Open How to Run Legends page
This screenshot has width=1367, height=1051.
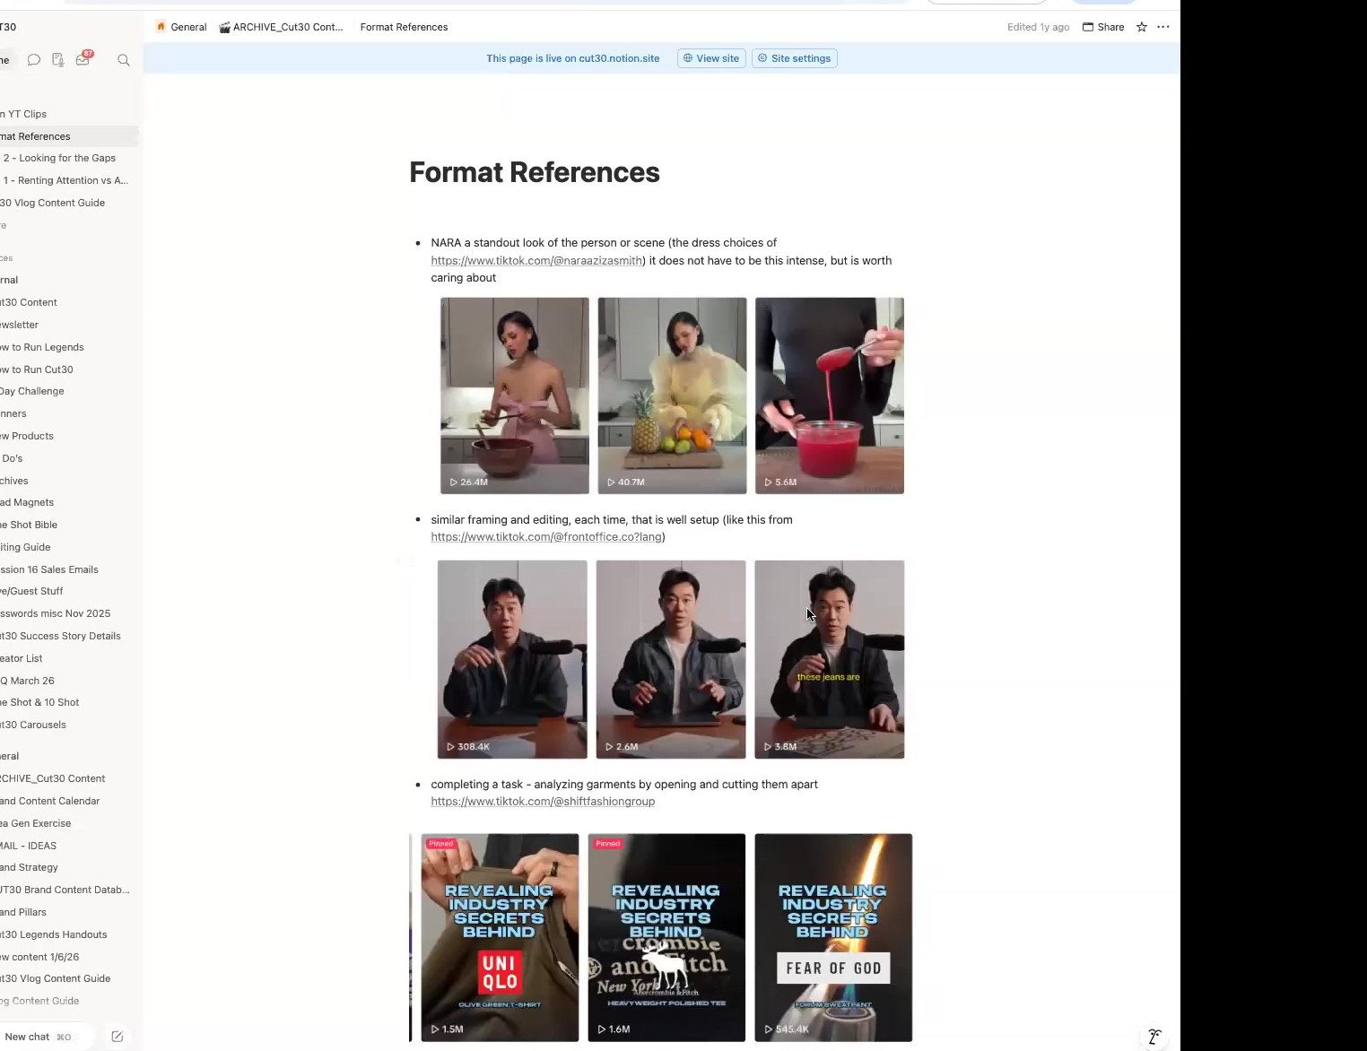point(69,347)
